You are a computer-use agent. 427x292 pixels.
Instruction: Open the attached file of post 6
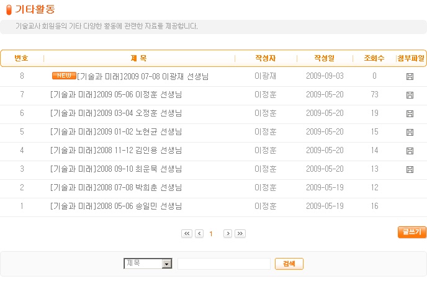click(410, 113)
